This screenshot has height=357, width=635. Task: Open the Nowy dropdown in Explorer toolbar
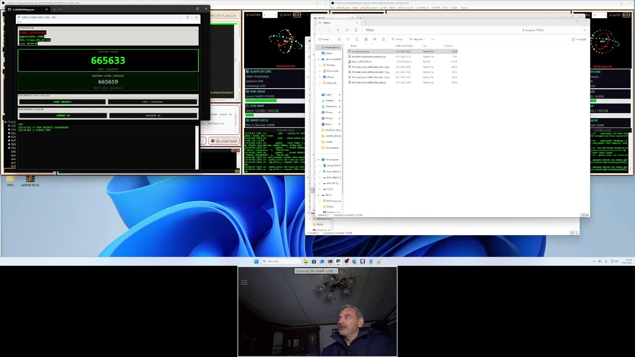click(x=324, y=39)
